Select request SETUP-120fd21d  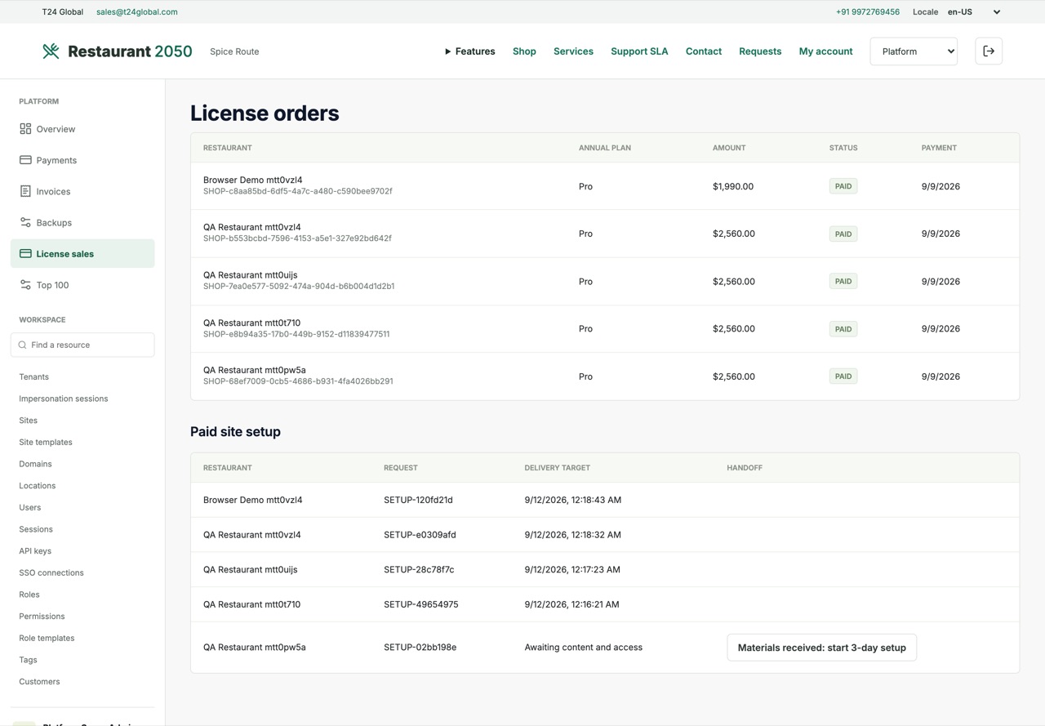click(418, 500)
